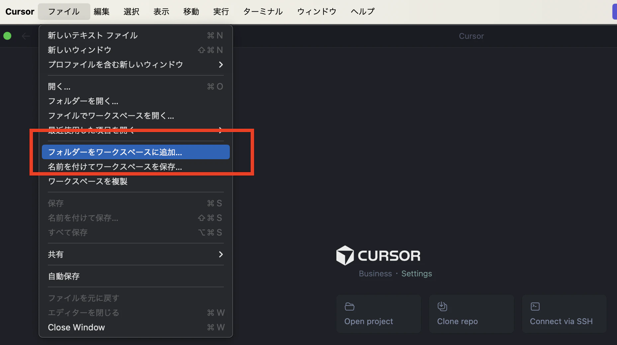Open the 表示 menu

point(161,12)
